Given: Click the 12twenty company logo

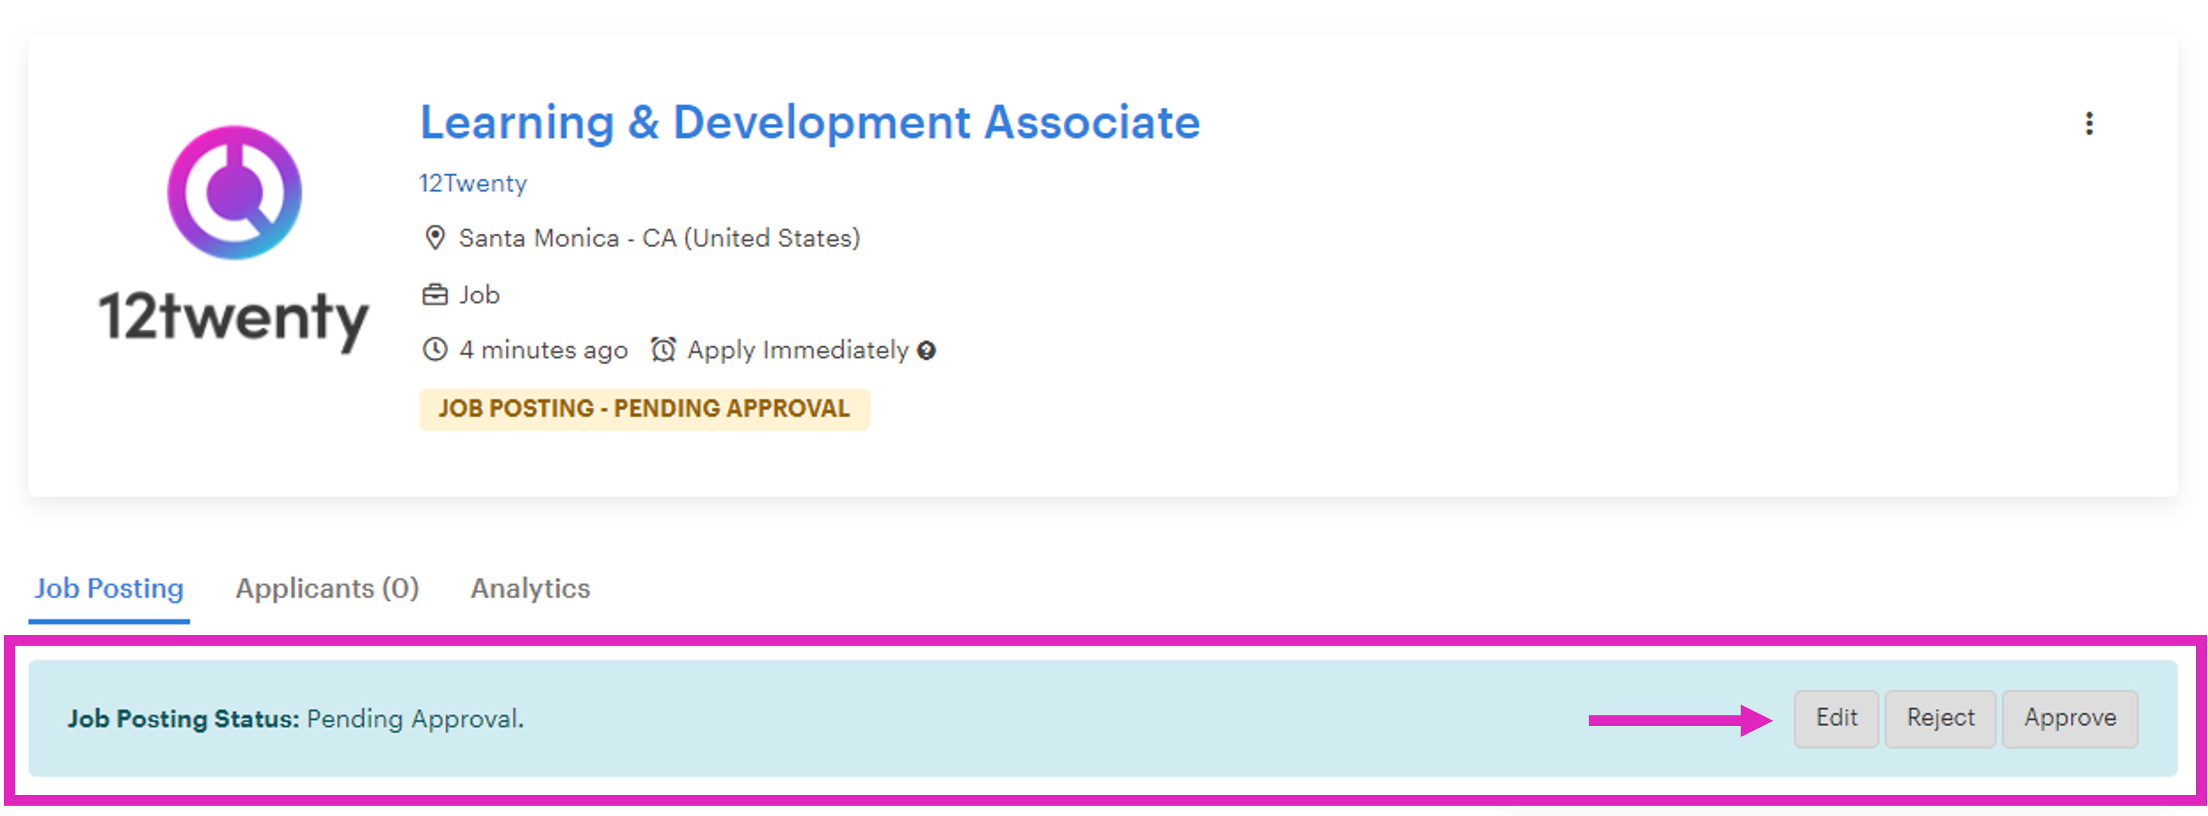Looking at the screenshot, I should point(234,239).
